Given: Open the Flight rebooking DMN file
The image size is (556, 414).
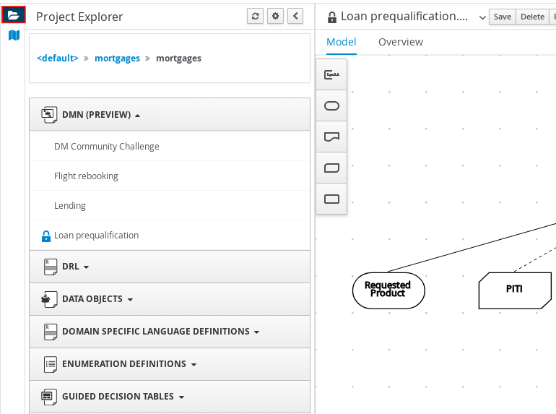Looking at the screenshot, I should tap(86, 176).
